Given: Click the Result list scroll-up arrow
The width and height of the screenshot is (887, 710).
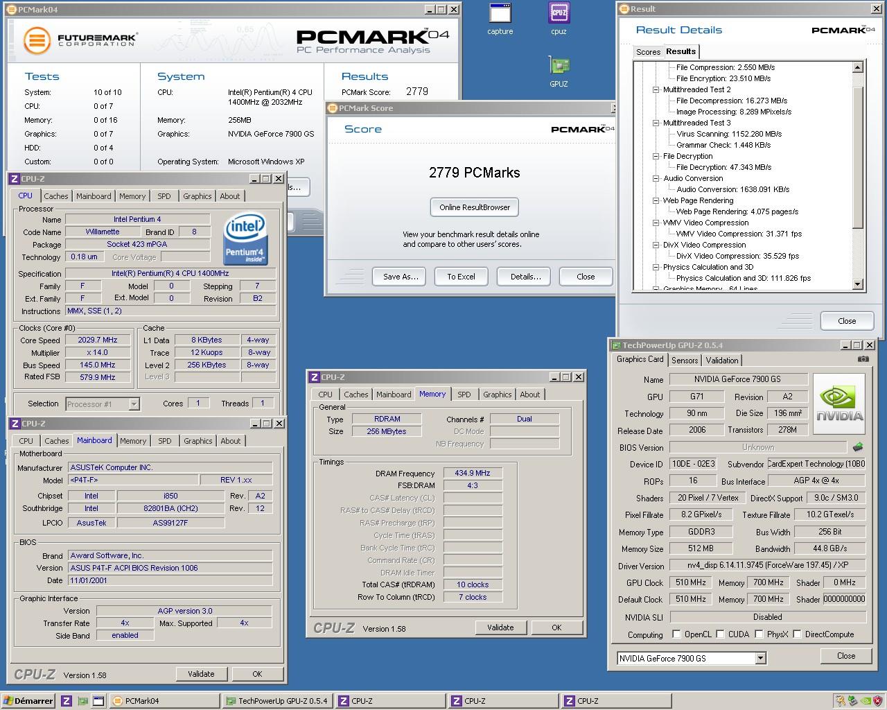Looking at the screenshot, I should click(857, 67).
